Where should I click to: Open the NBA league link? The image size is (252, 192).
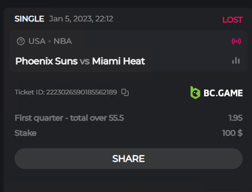[62, 41]
